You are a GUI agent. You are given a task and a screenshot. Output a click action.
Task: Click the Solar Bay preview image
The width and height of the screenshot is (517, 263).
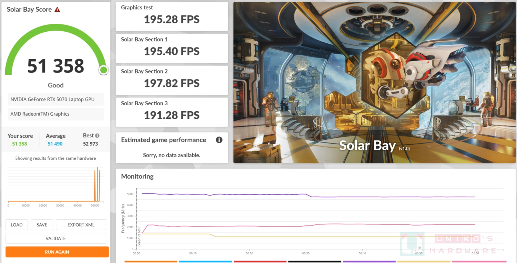point(374,83)
